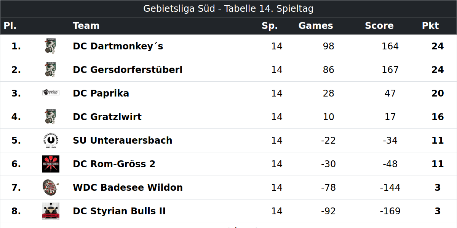Open the DC Dartmonkey´s team name
The height and width of the screenshot is (228, 457).
point(118,46)
